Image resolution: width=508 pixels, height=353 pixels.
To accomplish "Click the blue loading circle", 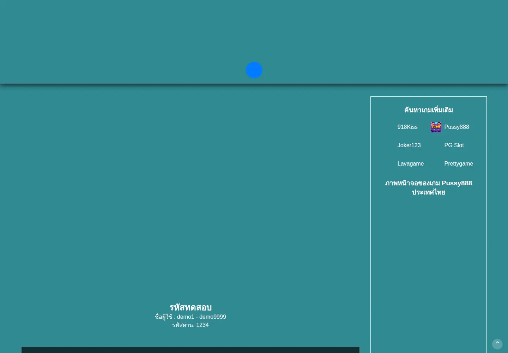I will [x=254, y=70].
